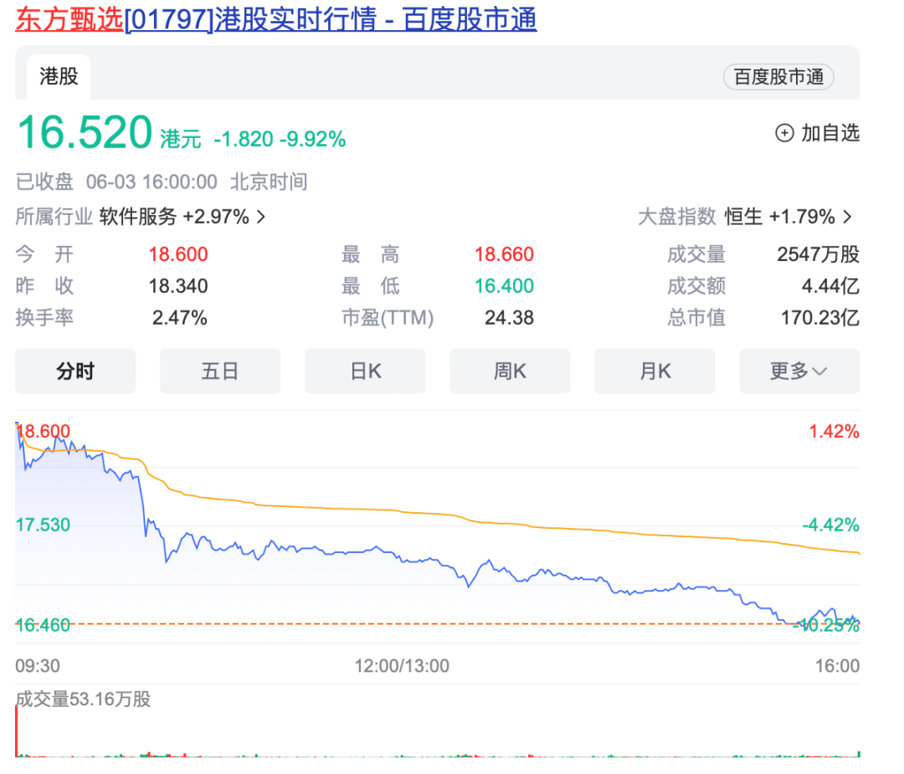Click the -4.42% axis label on chart
904x774 pixels.
point(831,525)
